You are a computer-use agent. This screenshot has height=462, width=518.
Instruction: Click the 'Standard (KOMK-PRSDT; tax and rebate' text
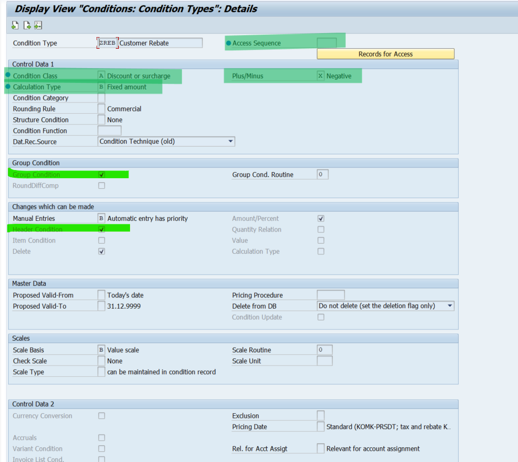pyautogui.click(x=388, y=426)
